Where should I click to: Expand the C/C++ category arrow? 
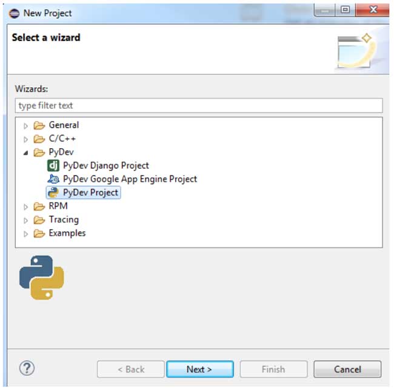(x=25, y=139)
